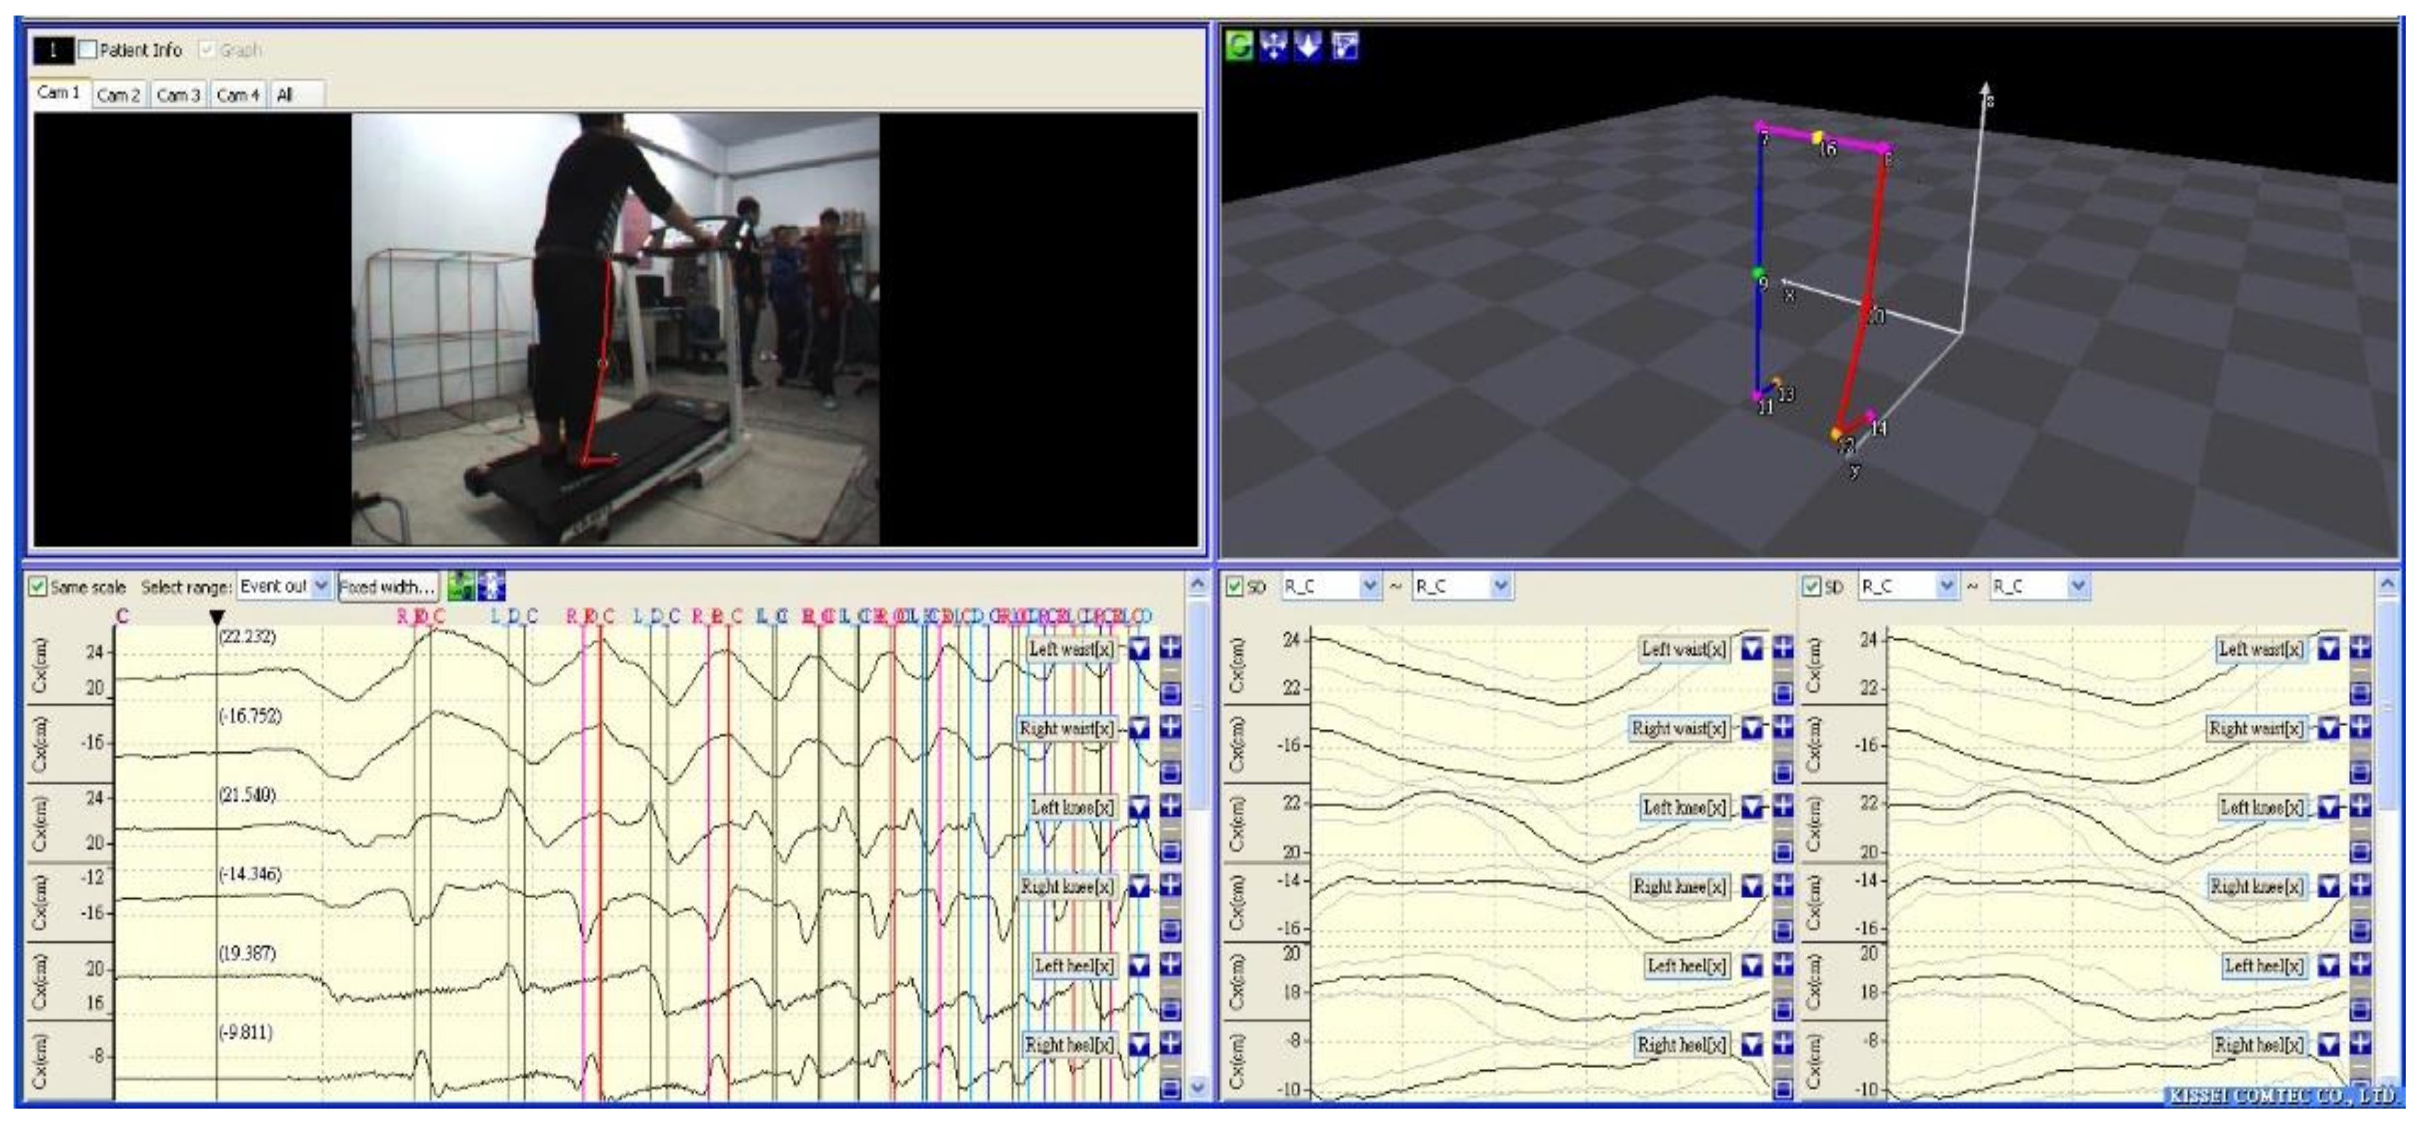Viewport: 2417px width, 1124px height.
Task: Click the blue icon right of Fixed width
Action: click(x=492, y=586)
